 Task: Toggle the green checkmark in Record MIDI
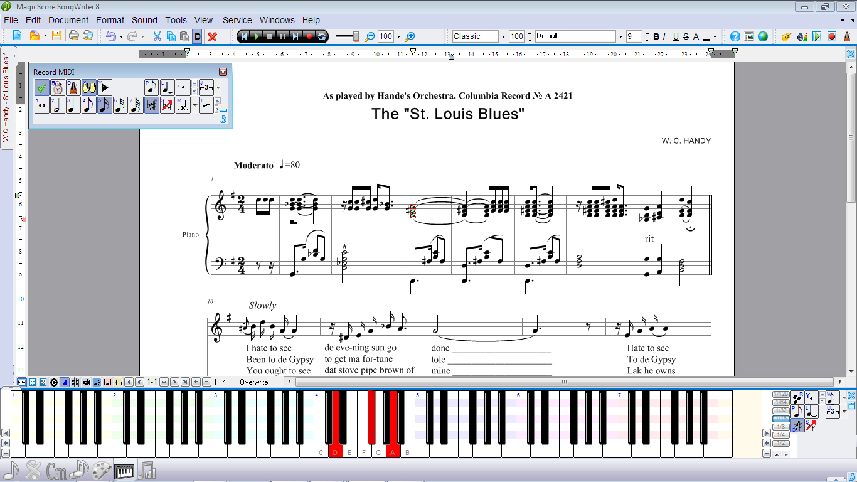point(42,87)
